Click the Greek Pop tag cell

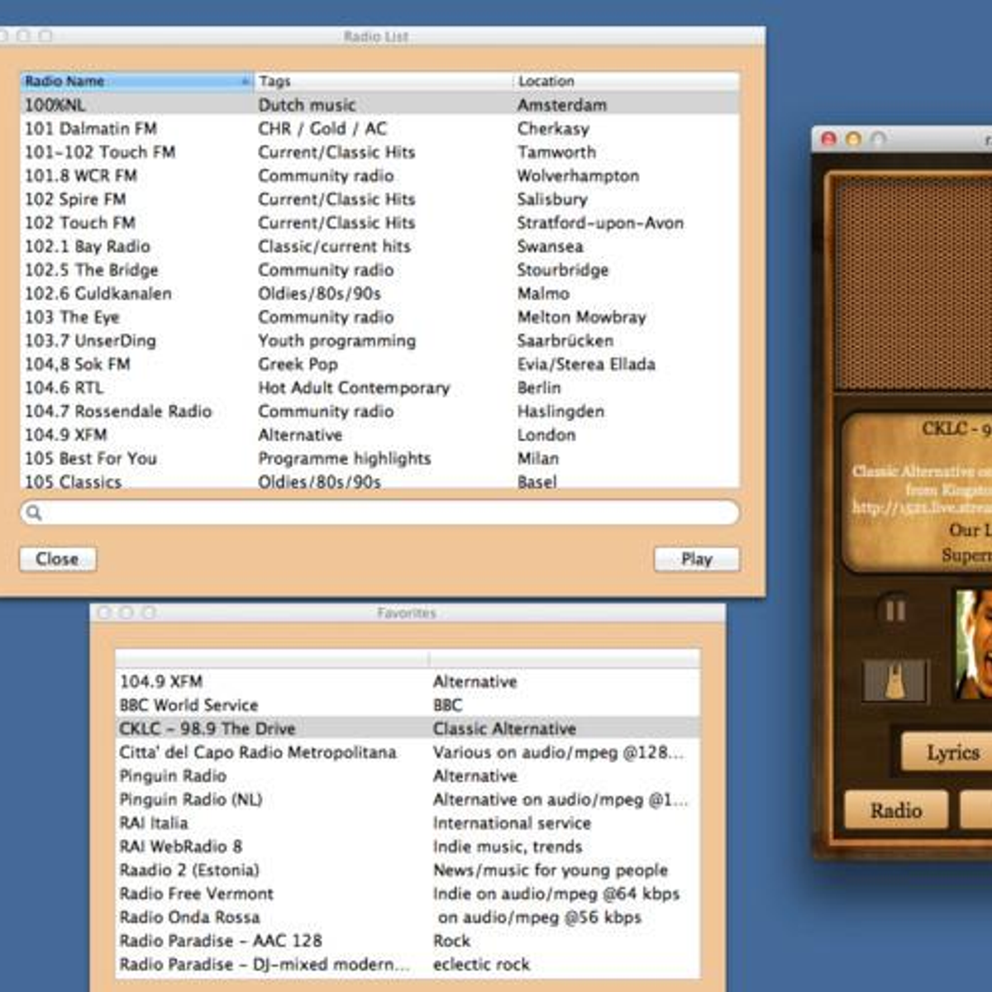[x=298, y=364]
